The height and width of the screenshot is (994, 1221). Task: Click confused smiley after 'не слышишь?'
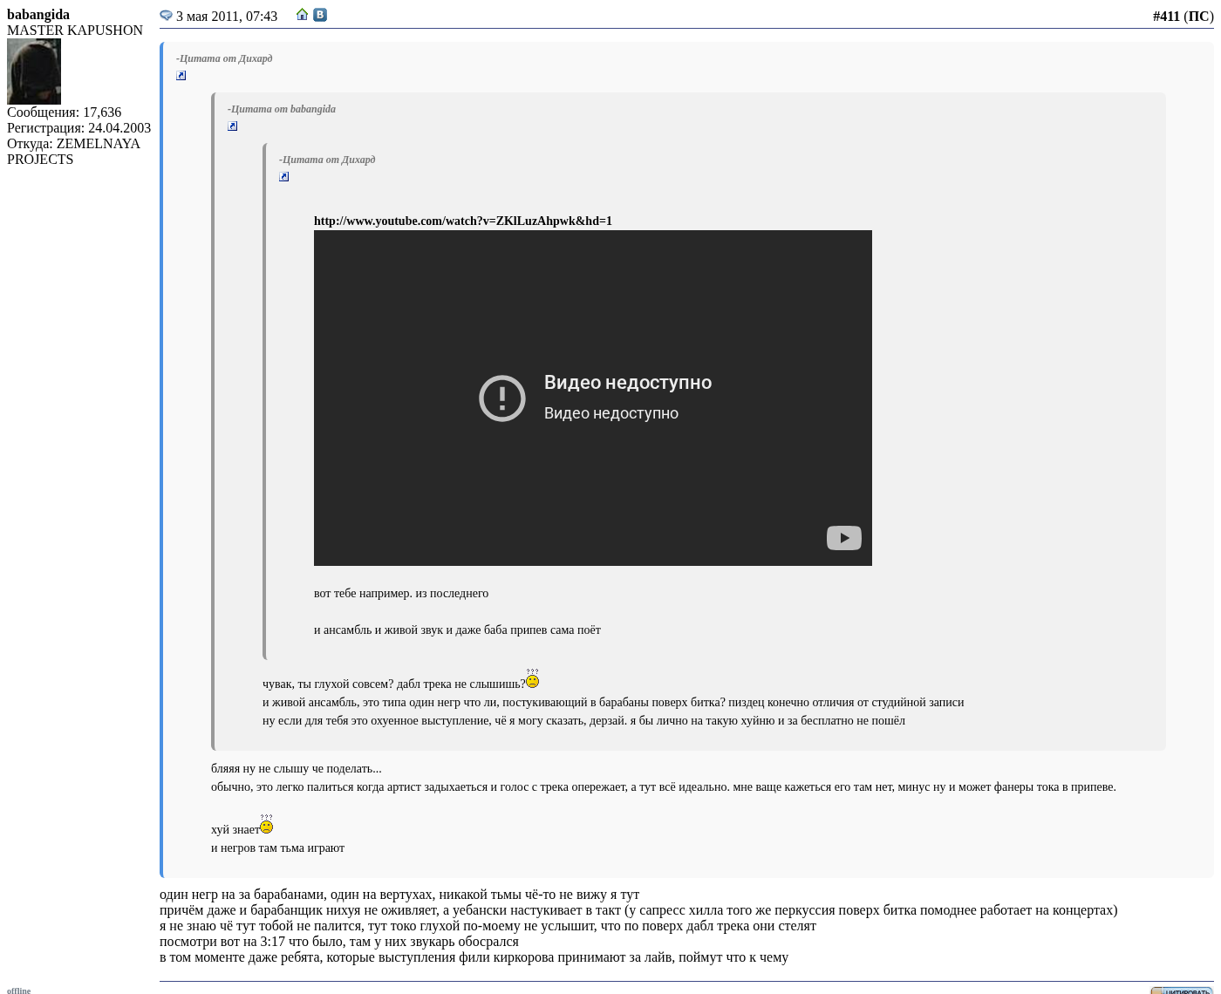click(532, 679)
